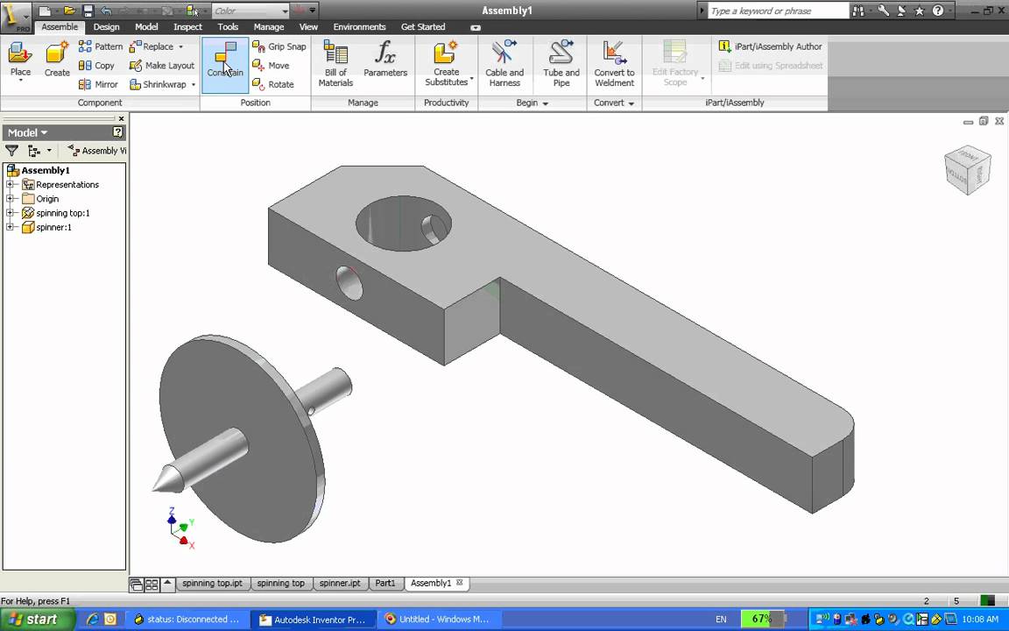Click the Shrinkwrap tool
1009x631 pixels.
159,84
